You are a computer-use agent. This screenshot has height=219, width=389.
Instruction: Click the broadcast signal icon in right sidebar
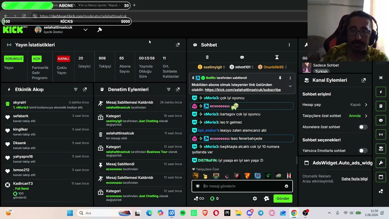click(x=381, y=134)
